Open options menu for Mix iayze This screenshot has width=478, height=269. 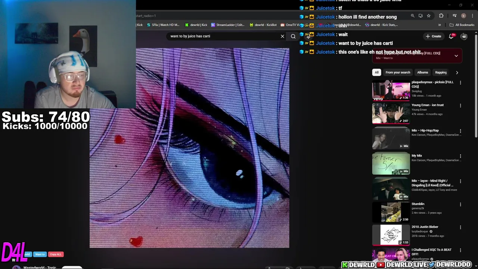(460, 181)
